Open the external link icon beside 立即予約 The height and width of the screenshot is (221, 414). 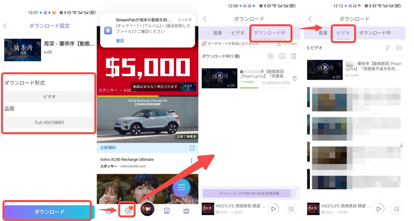(192, 148)
